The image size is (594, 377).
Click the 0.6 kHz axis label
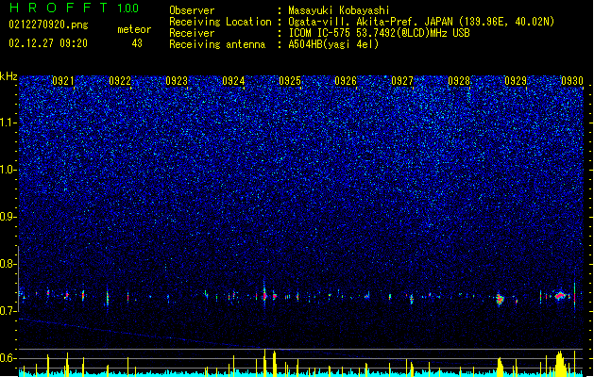point(8,358)
